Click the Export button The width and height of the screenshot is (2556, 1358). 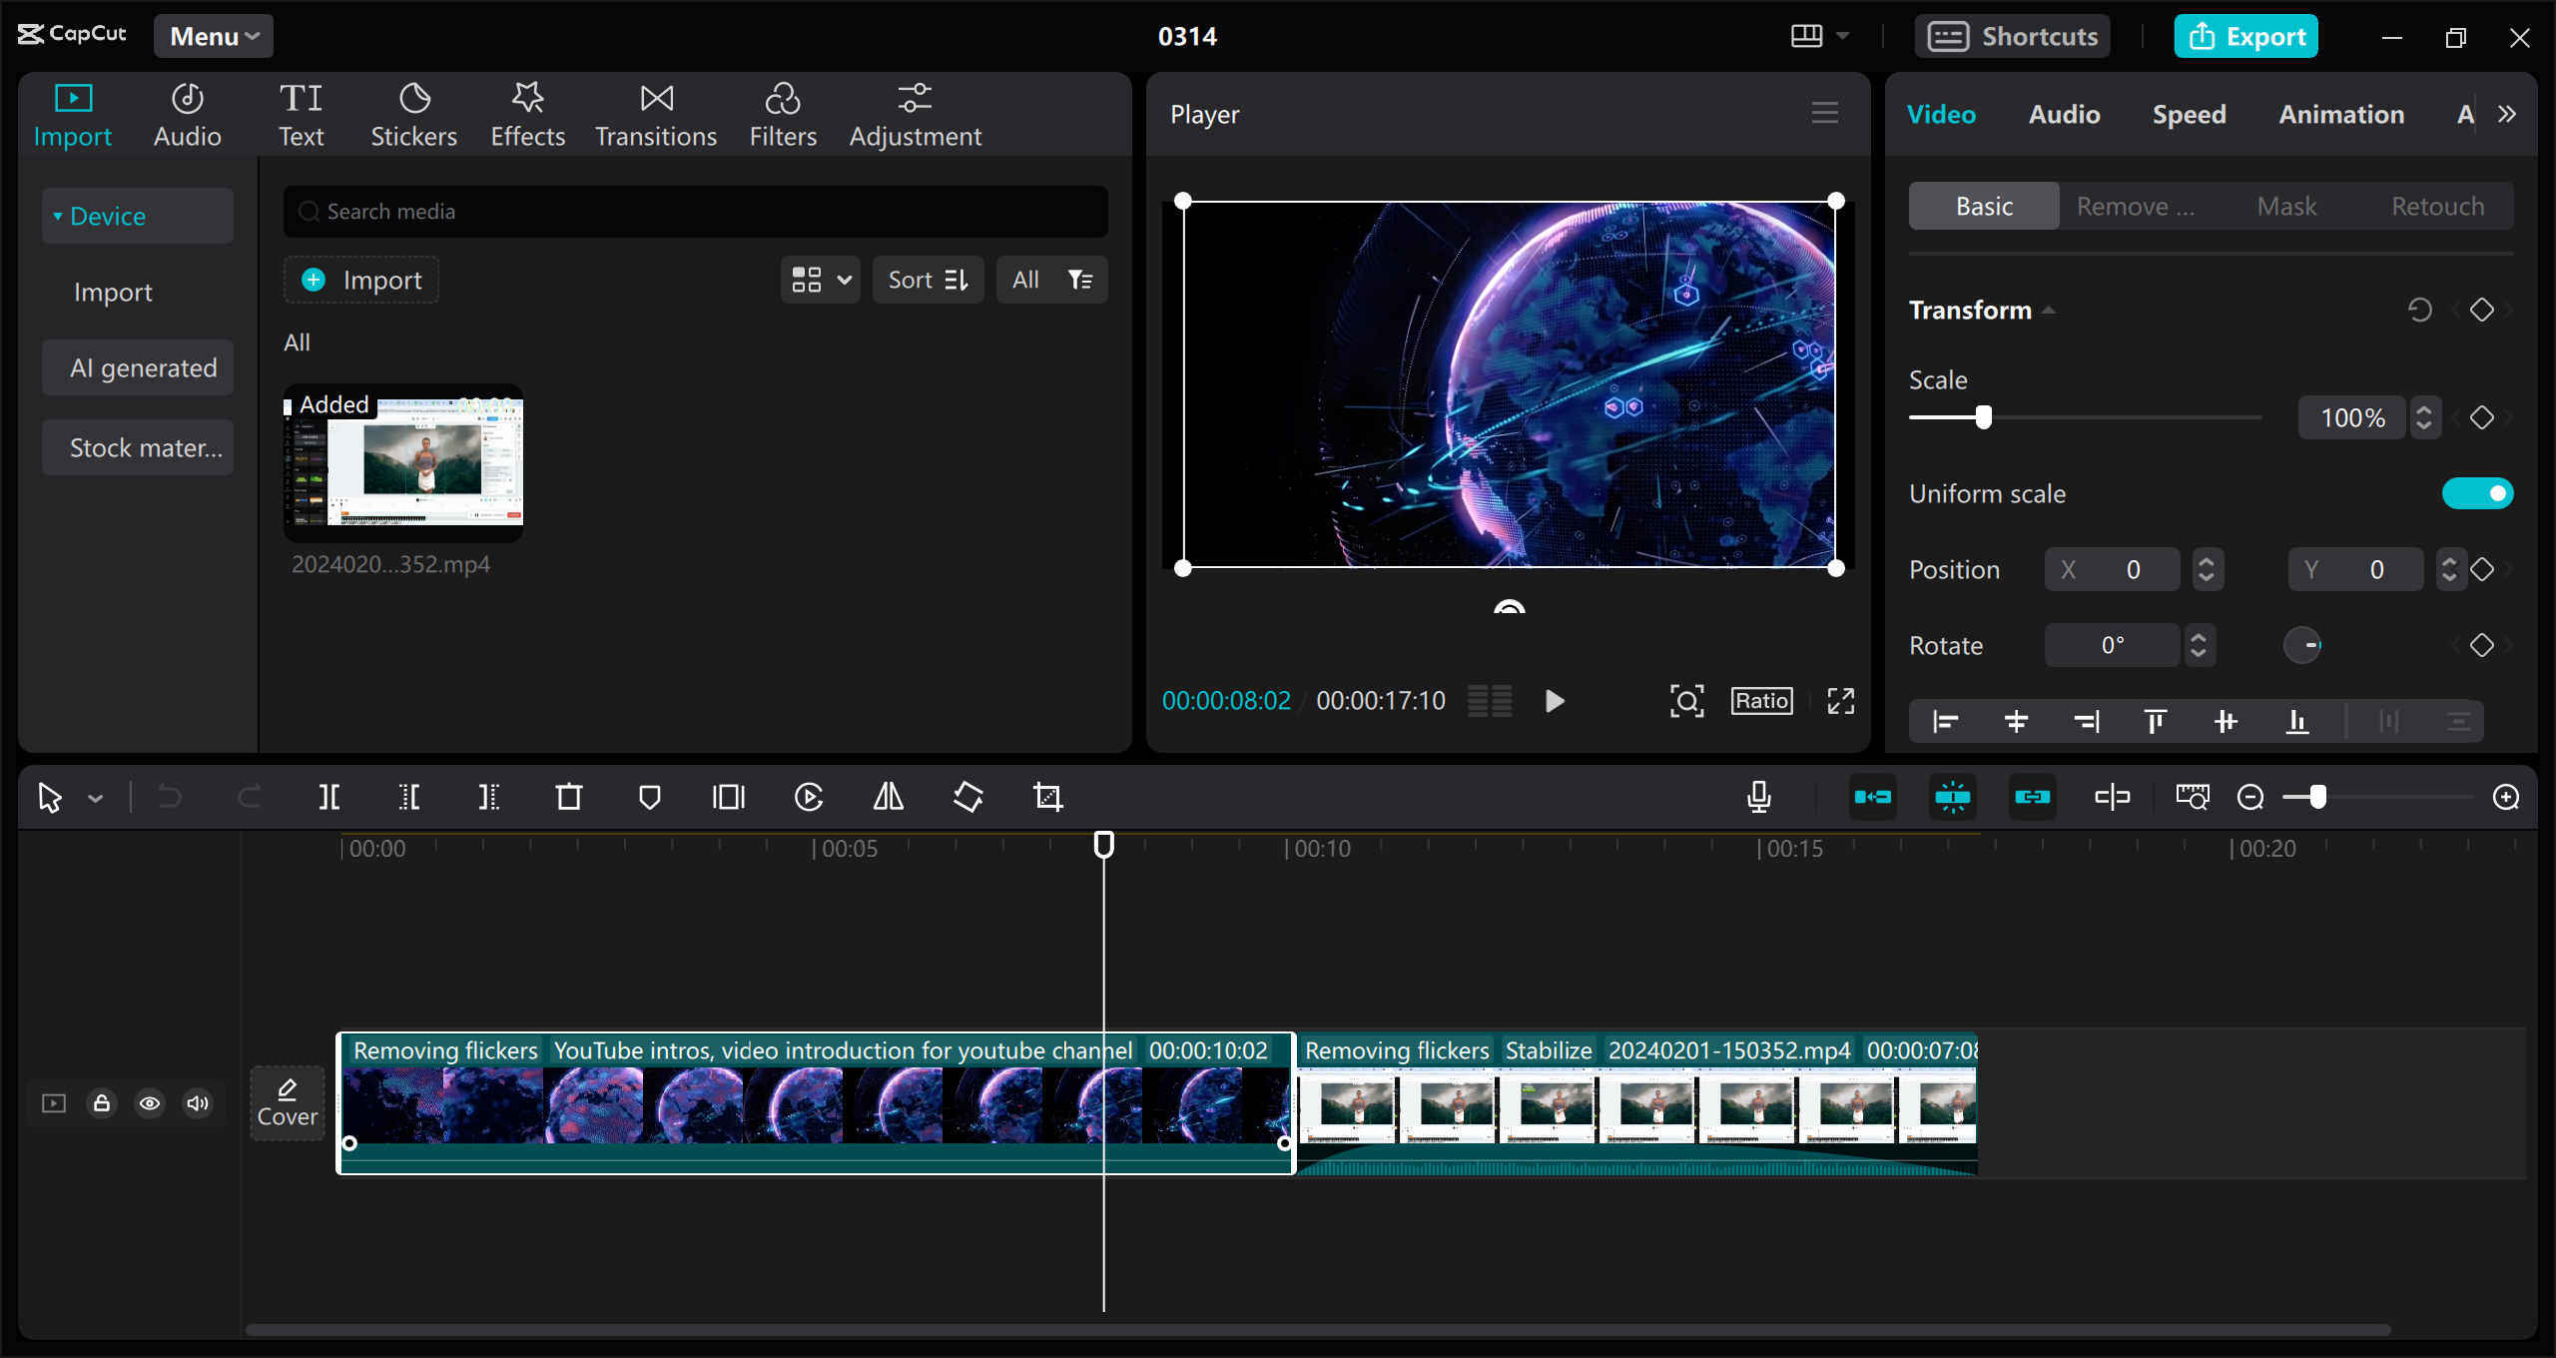click(2245, 36)
